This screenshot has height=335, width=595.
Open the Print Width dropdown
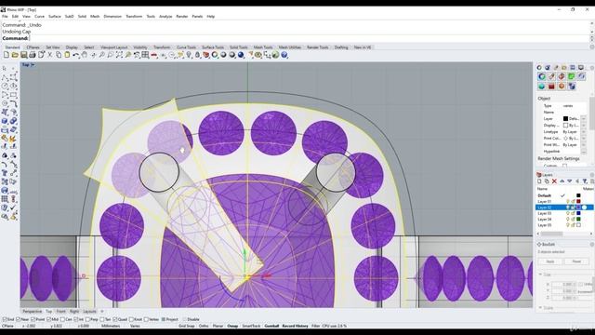pos(584,145)
